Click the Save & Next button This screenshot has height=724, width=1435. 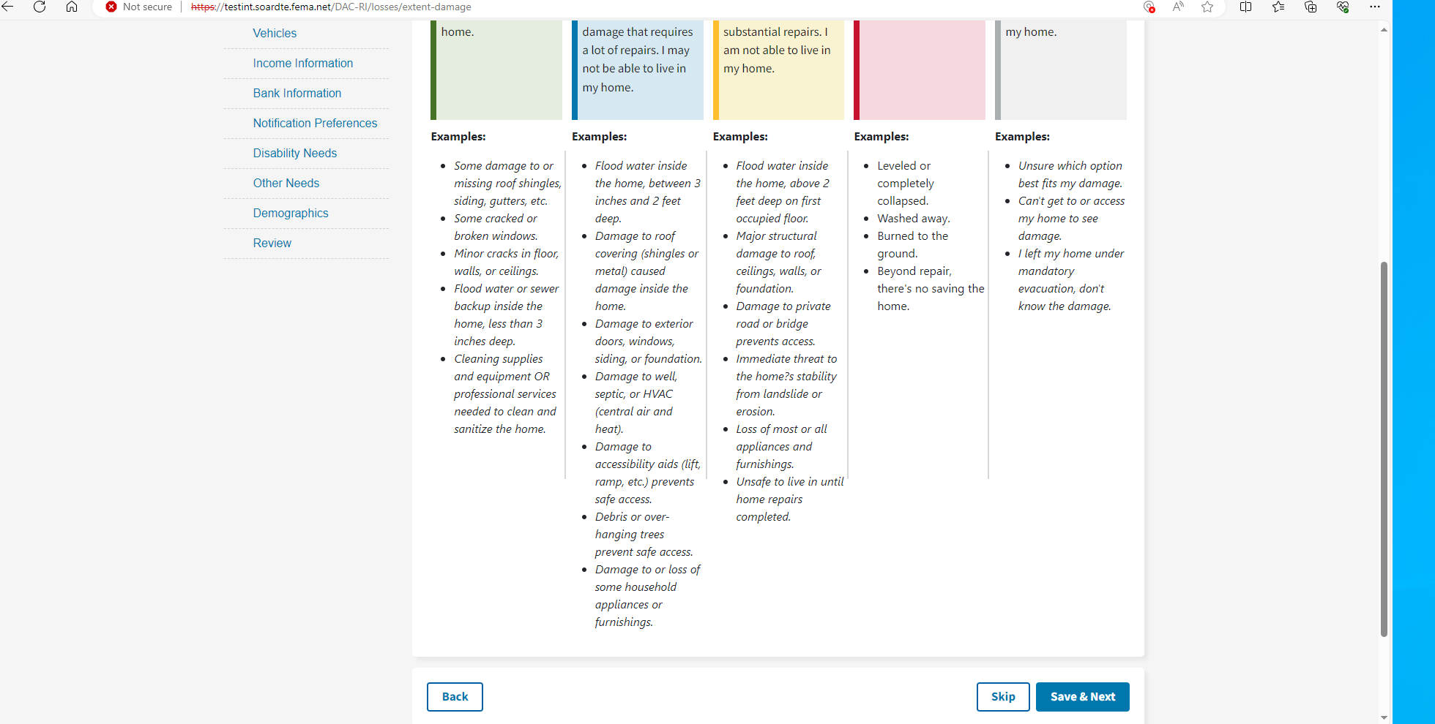(1082, 697)
